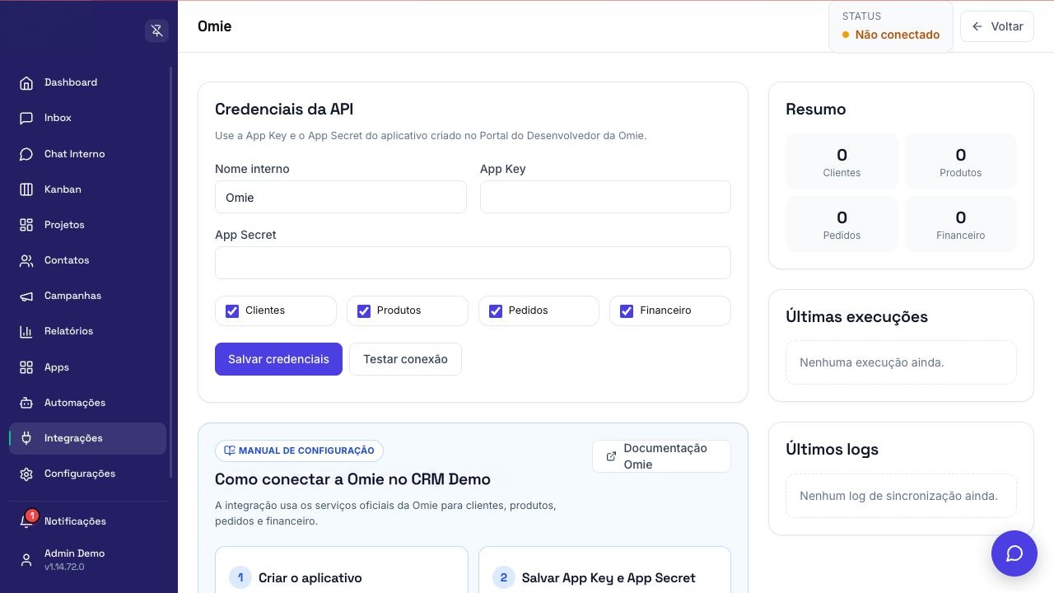1054x593 pixels.
Task: Click the Integrações plug icon
Action: (x=26, y=438)
